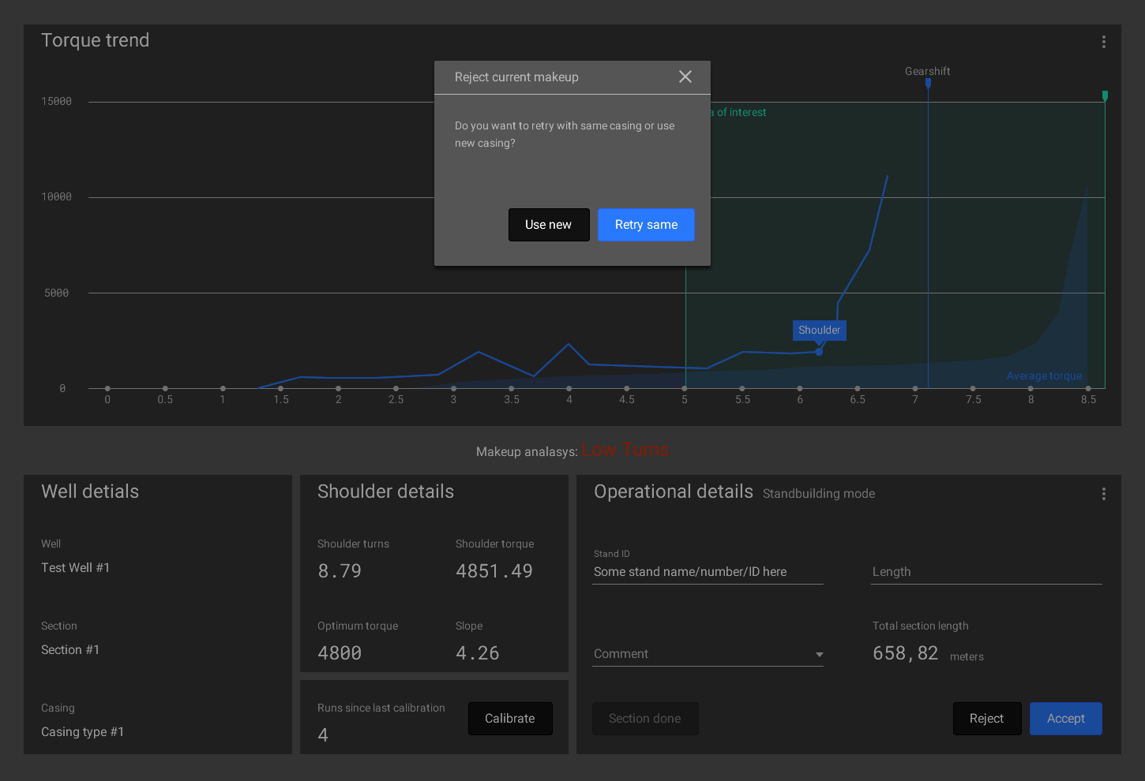Click the 7.5 x-axis tick label
The width and height of the screenshot is (1145, 781).
974,400
